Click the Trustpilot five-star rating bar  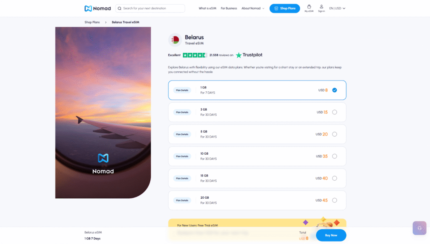194,55
